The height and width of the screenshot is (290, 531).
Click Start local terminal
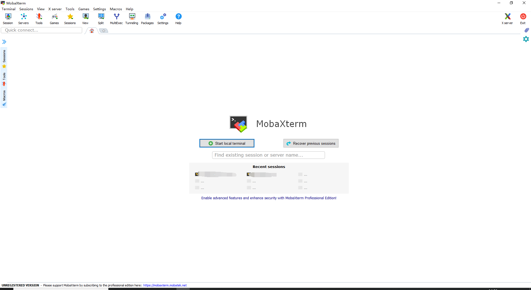(227, 143)
